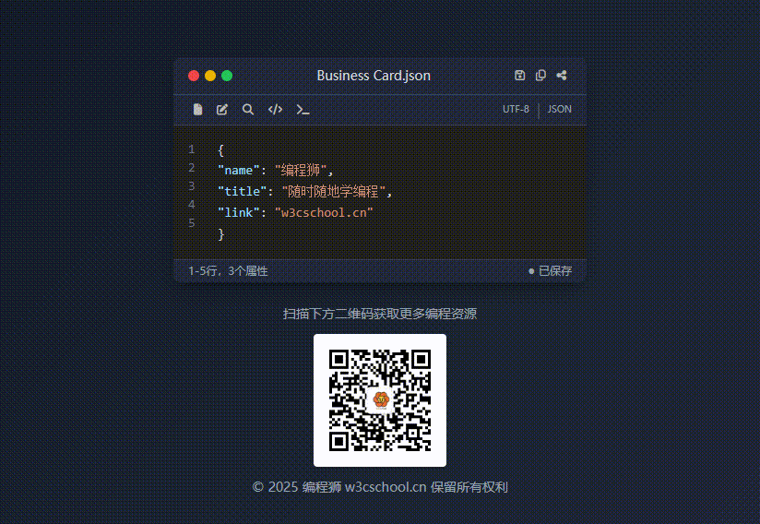
Task: Click the status text 1-5行，3个属性
Action: (x=228, y=271)
